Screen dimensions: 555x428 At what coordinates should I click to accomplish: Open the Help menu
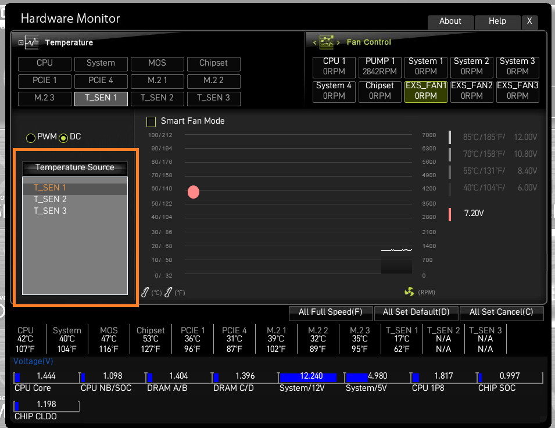click(497, 21)
